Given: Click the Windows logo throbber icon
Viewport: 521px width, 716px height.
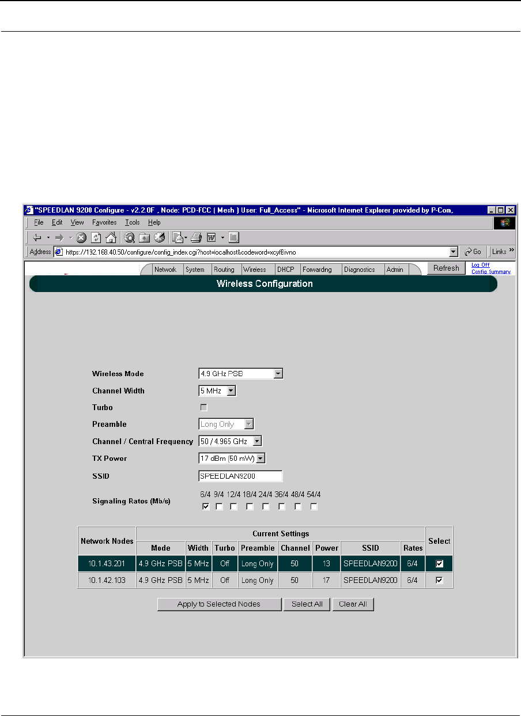Looking at the screenshot, I should (x=504, y=222).
